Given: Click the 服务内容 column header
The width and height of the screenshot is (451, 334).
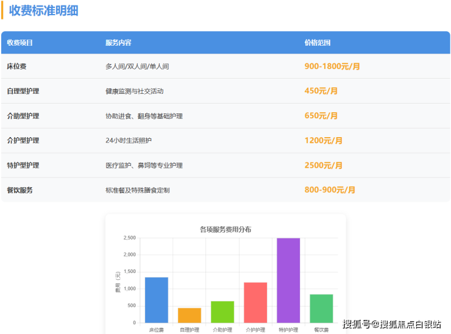Looking at the screenshot, I should tap(118, 43).
